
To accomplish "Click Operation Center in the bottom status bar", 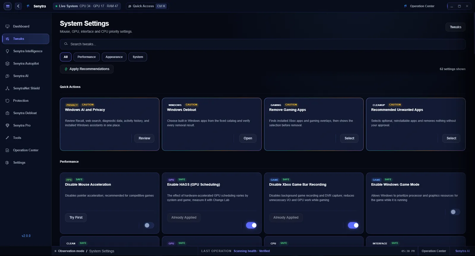I will [x=434, y=251].
